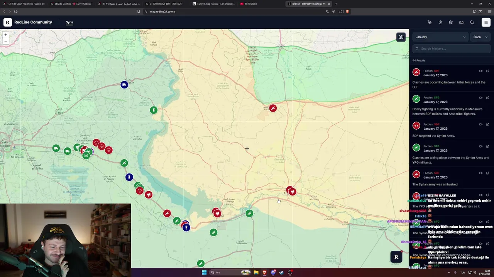This screenshot has width=494, height=277.
Task: Click the search magnifier icon in header
Action: (x=472, y=22)
